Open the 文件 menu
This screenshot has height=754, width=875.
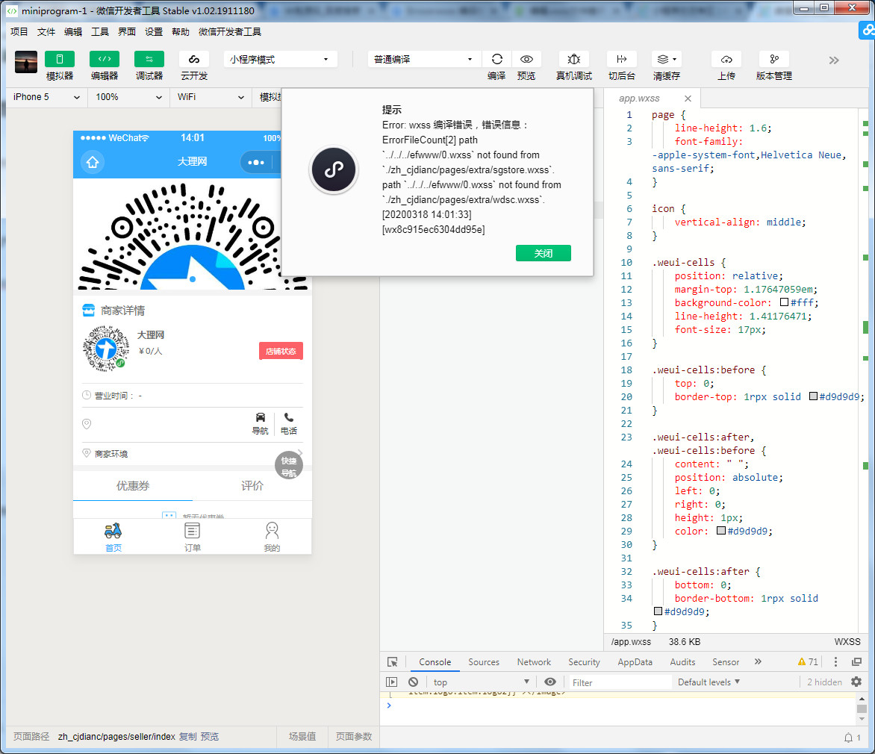46,32
